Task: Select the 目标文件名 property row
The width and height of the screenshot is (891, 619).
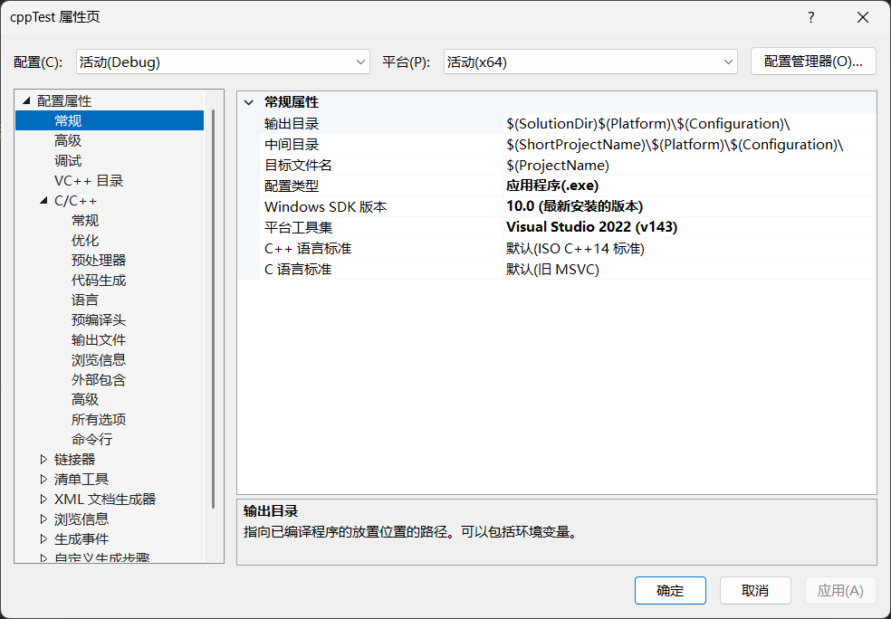Action: tap(568, 166)
